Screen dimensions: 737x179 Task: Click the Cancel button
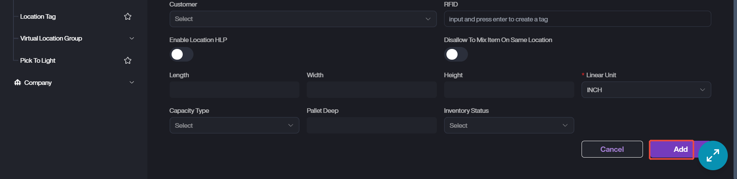click(612, 149)
